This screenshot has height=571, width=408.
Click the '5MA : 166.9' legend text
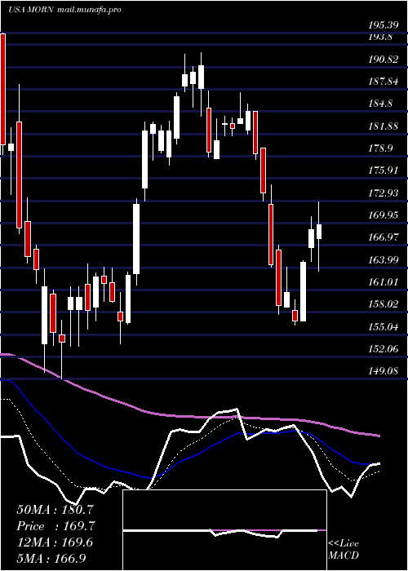pyautogui.click(x=51, y=558)
